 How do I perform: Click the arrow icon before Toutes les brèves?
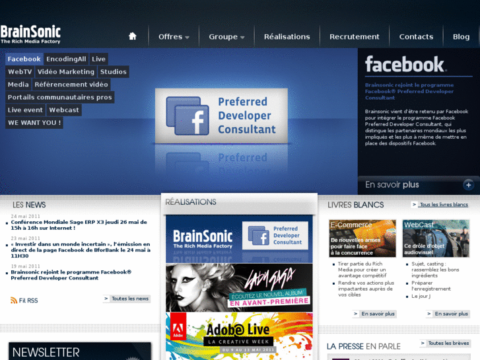423,343
